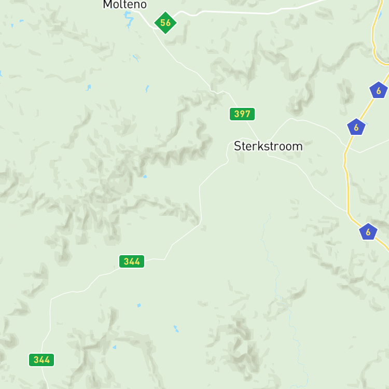The width and height of the screenshot is (389, 389).
Task: Select the green 397 route shield
Action: (x=242, y=114)
